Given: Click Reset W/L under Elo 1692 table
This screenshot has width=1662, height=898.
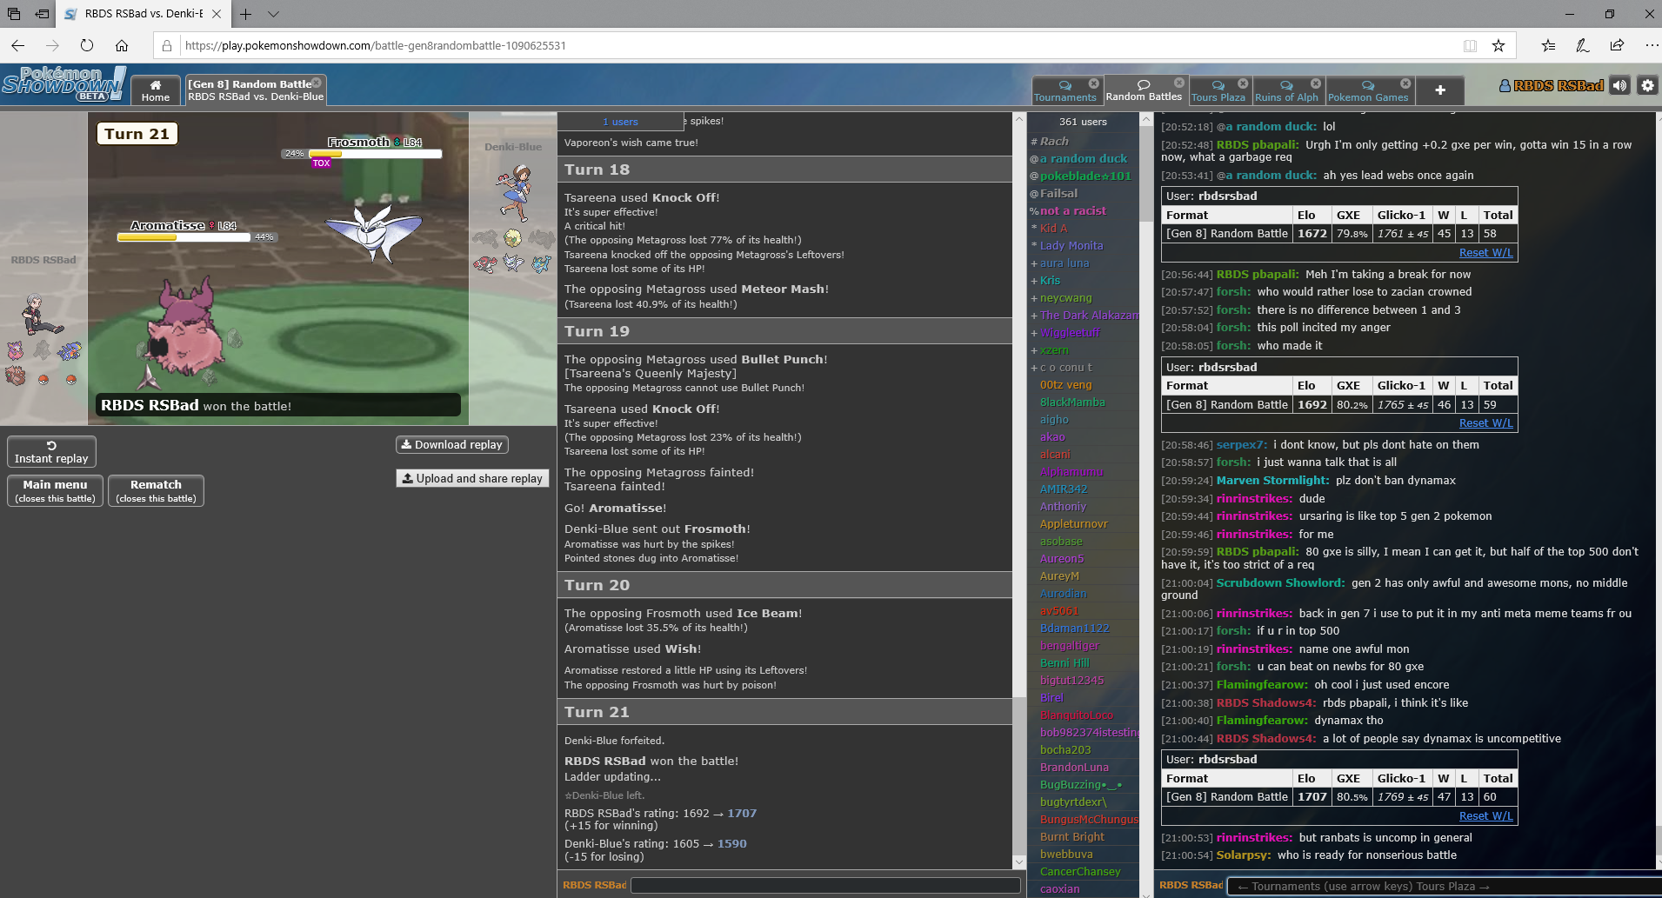Looking at the screenshot, I should [1485, 422].
